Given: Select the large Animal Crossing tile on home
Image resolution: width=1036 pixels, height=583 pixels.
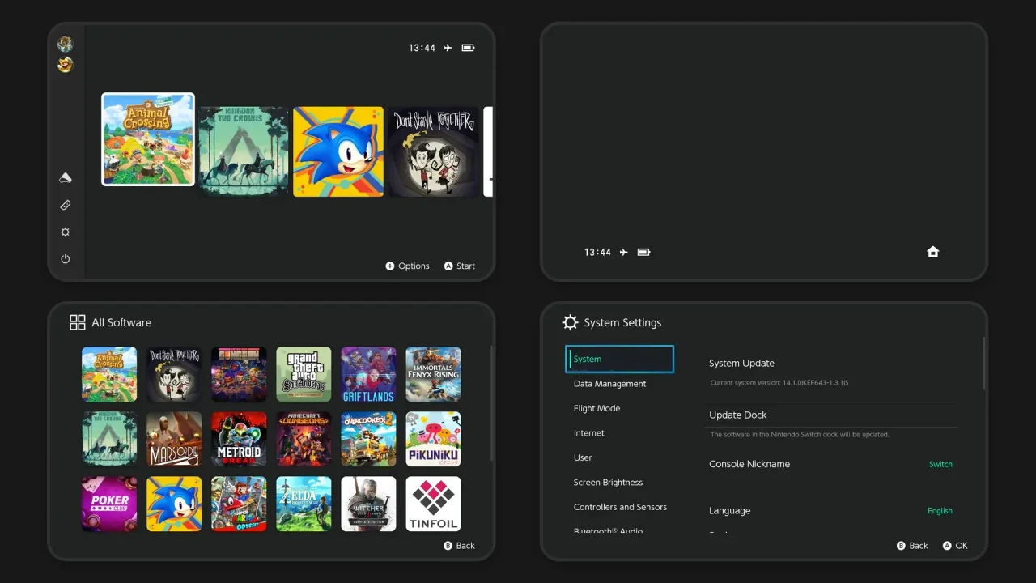Looking at the screenshot, I should coord(148,139).
